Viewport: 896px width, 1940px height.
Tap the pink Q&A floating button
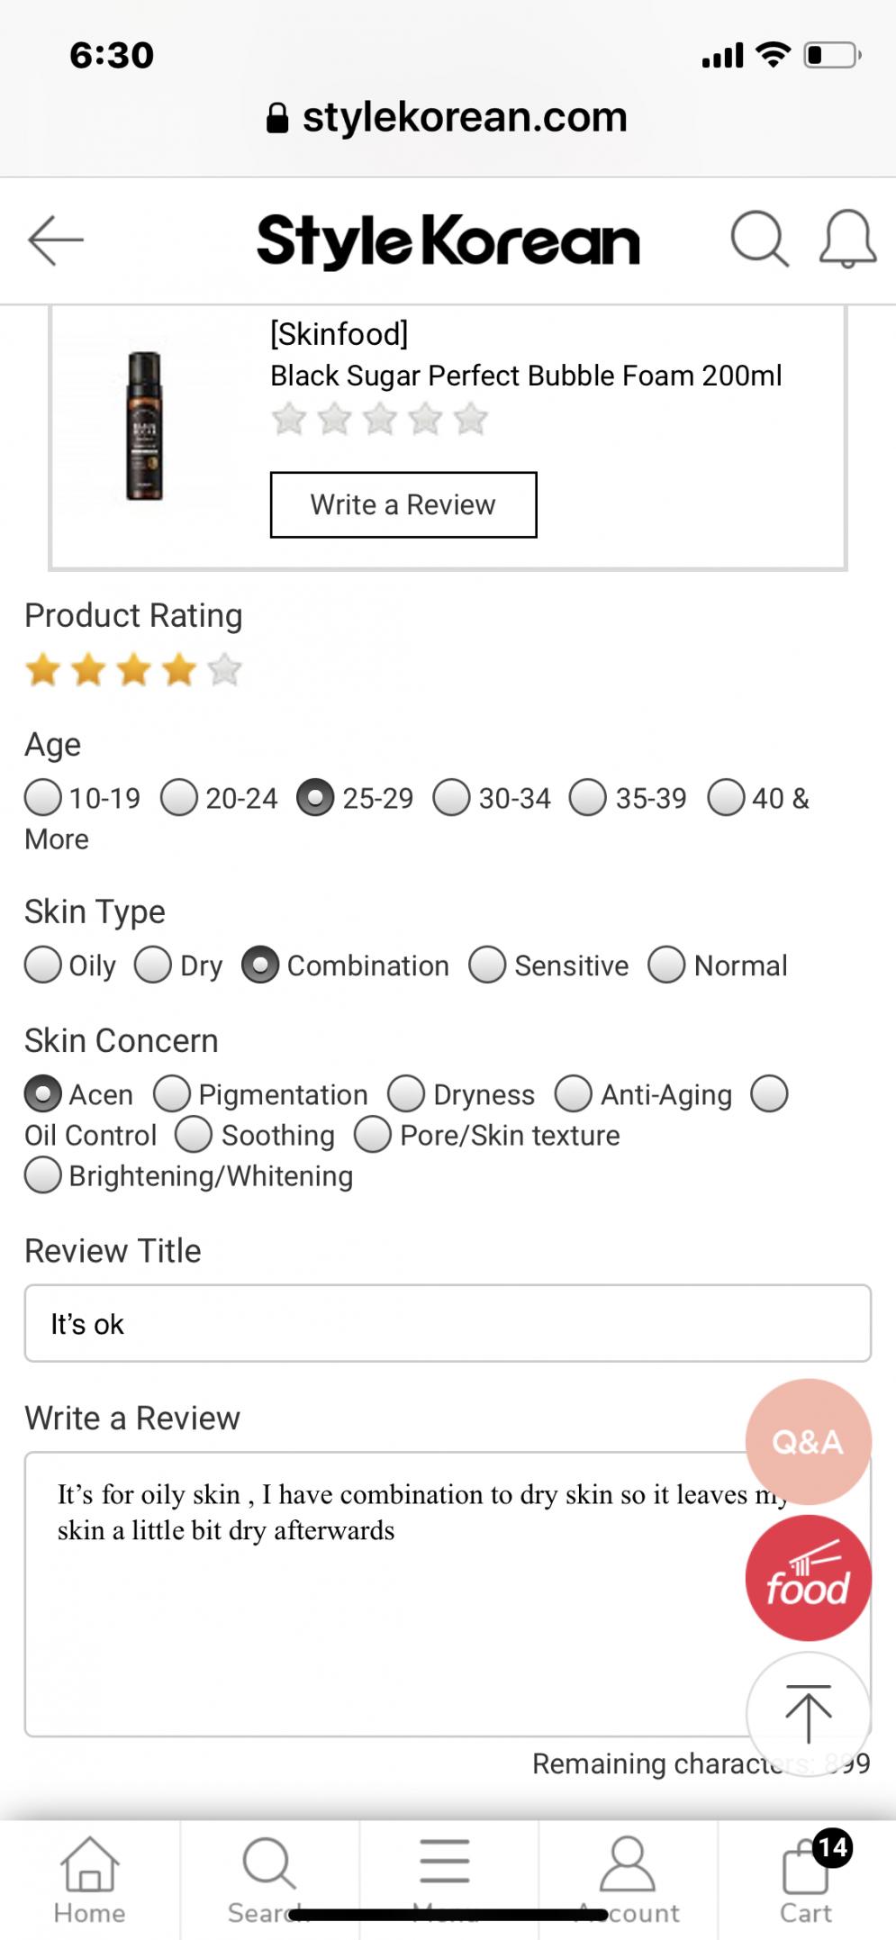click(808, 1441)
